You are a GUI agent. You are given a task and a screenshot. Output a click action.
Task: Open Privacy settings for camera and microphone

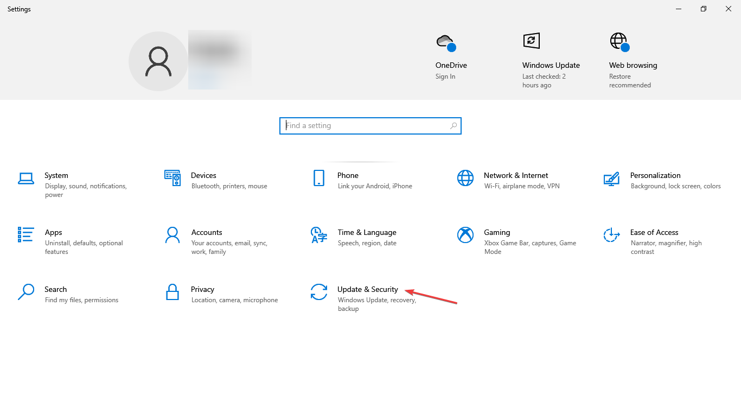pyautogui.click(x=202, y=295)
